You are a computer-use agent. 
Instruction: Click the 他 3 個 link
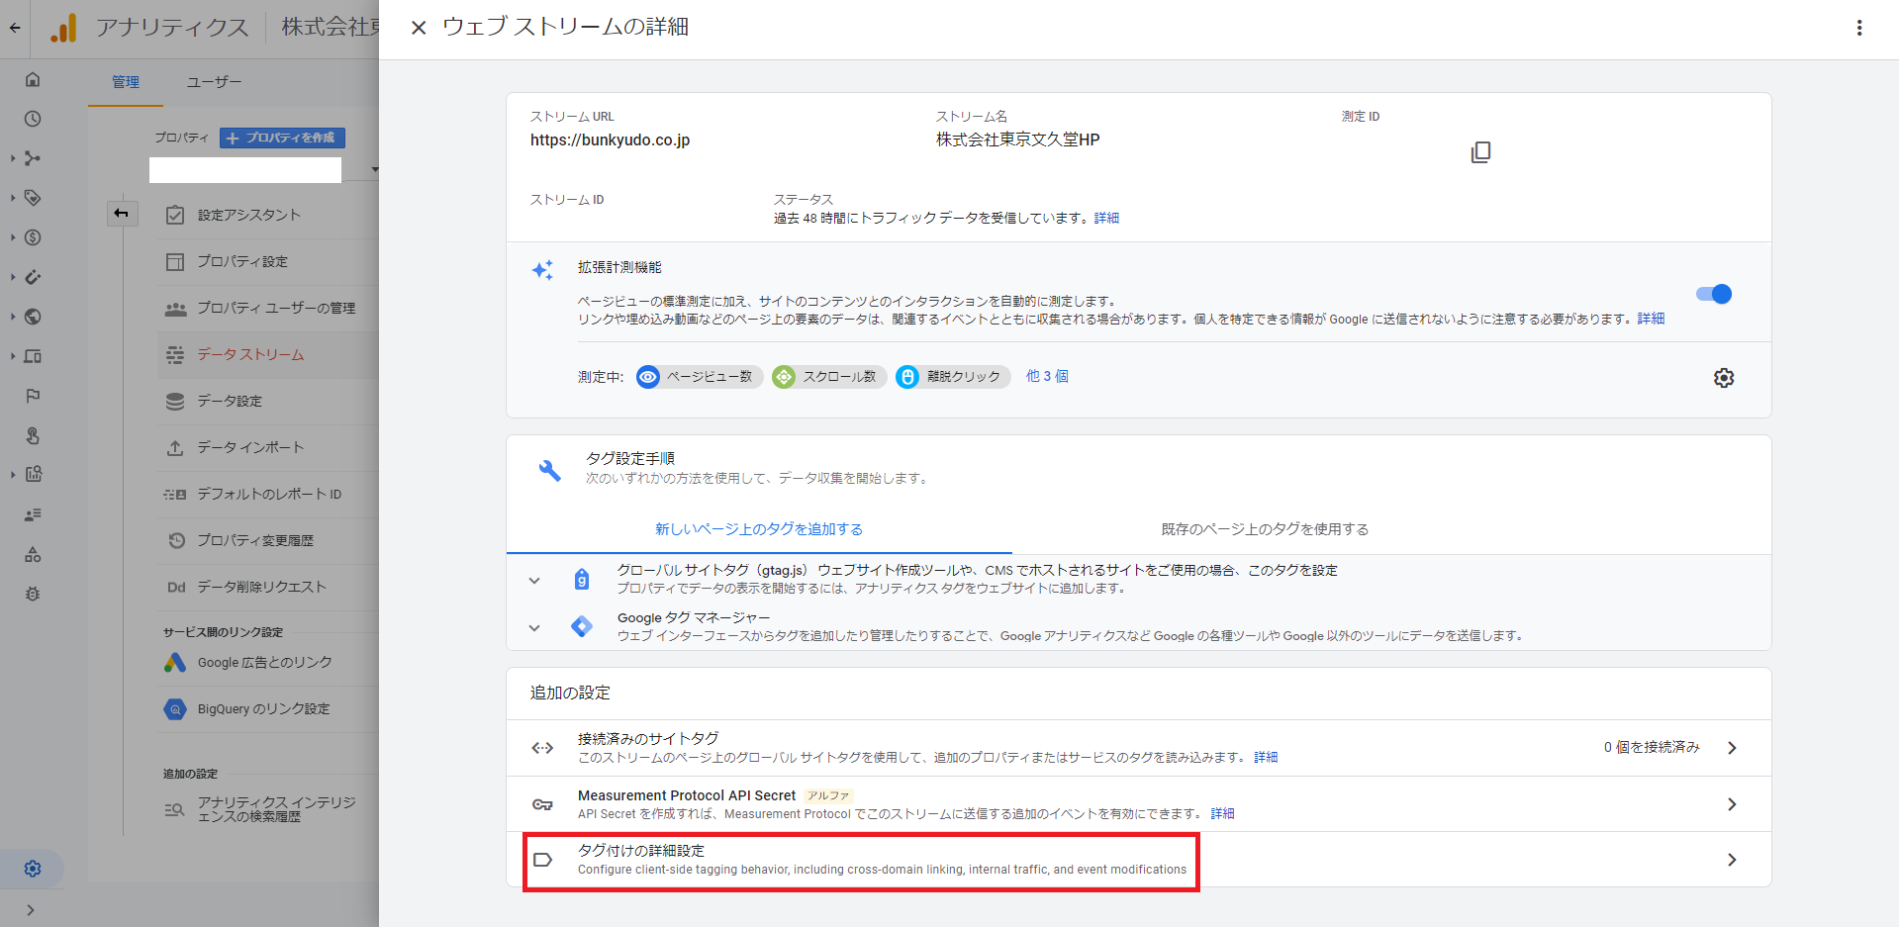click(x=1046, y=376)
